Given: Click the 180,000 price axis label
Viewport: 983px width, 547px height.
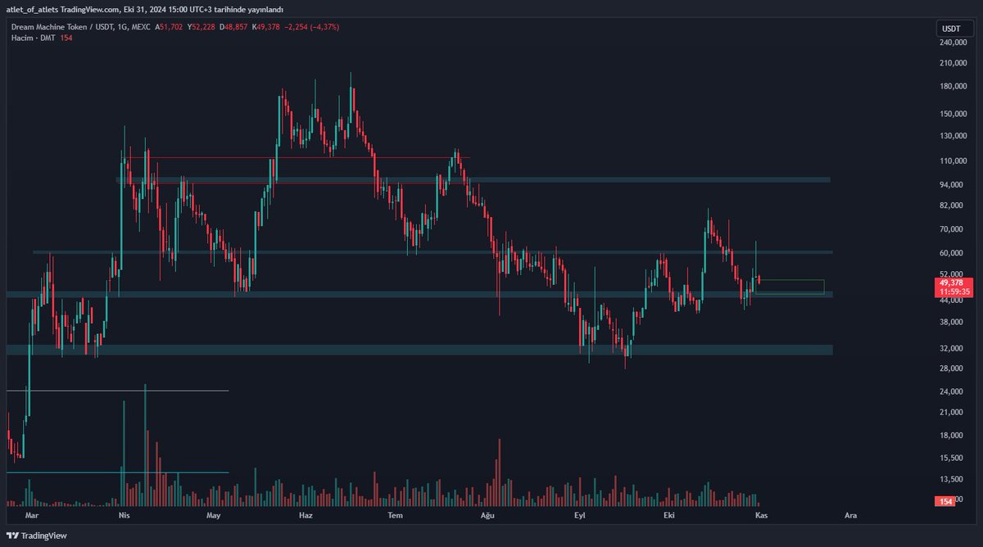Looking at the screenshot, I should click(x=954, y=87).
